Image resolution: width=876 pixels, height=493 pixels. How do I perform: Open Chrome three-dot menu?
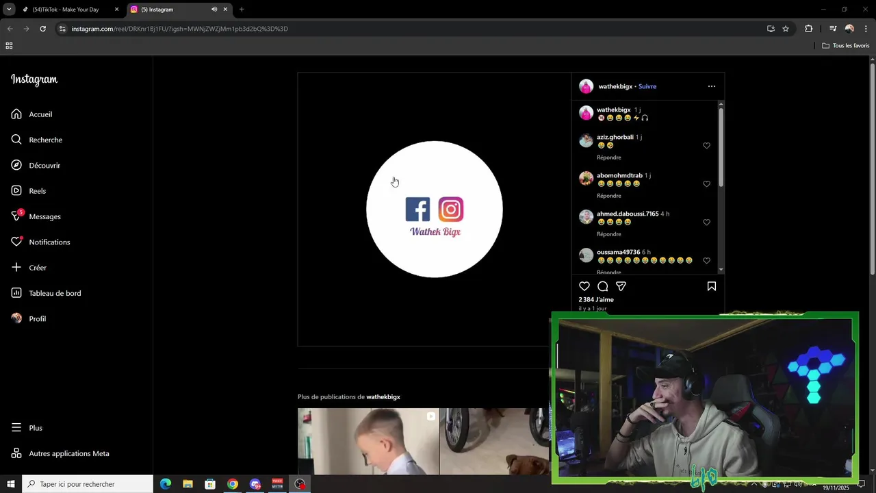pos(866,29)
